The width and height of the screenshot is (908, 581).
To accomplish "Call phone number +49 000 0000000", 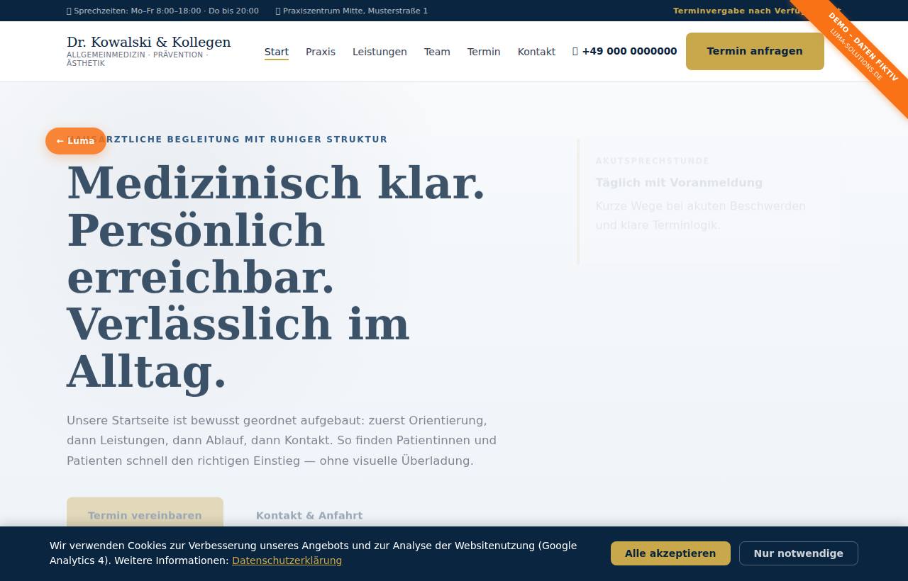I will coord(625,51).
